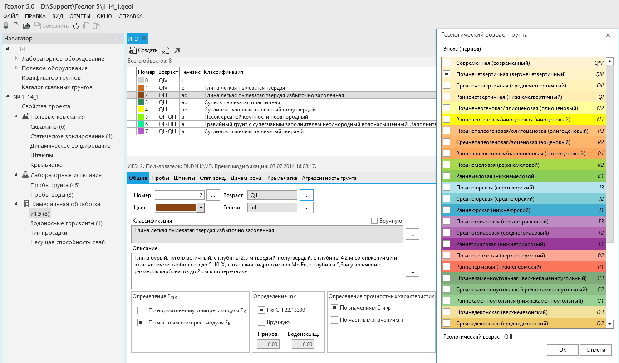Click the Полевые изыскания mountain icon

(25, 116)
